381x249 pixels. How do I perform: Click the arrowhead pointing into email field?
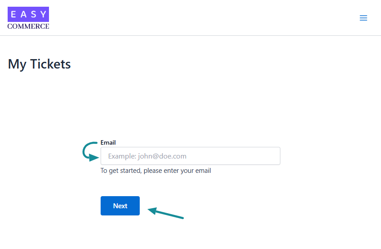[94, 158]
